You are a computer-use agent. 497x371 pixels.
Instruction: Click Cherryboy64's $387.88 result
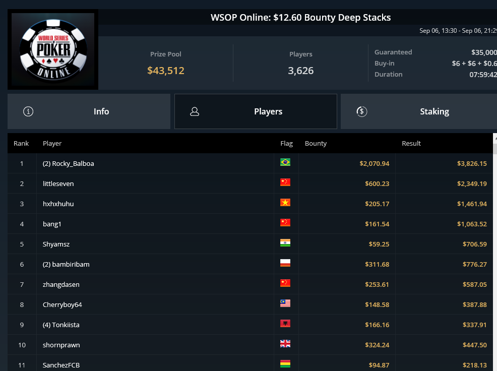click(475, 305)
